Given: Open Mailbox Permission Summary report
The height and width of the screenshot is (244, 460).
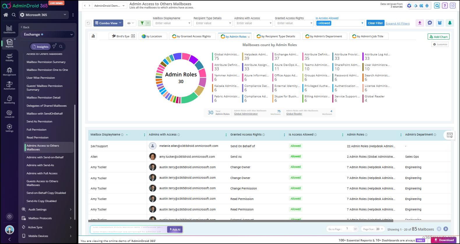Looking at the screenshot, I should (x=46, y=62).
